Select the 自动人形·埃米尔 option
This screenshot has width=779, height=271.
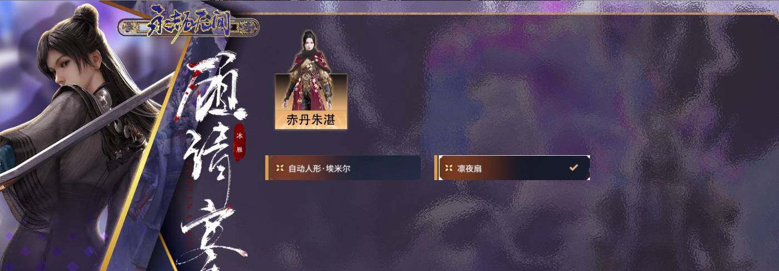tap(343, 168)
